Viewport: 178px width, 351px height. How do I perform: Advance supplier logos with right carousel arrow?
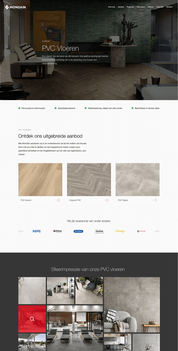tap(157, 231)
